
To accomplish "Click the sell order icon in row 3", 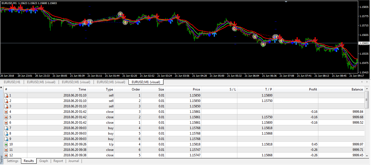I will tap(6, 106).
